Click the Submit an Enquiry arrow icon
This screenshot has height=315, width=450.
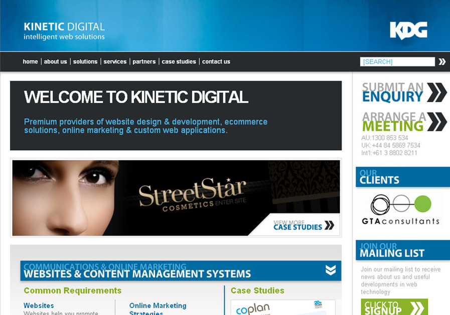point(436,92)
